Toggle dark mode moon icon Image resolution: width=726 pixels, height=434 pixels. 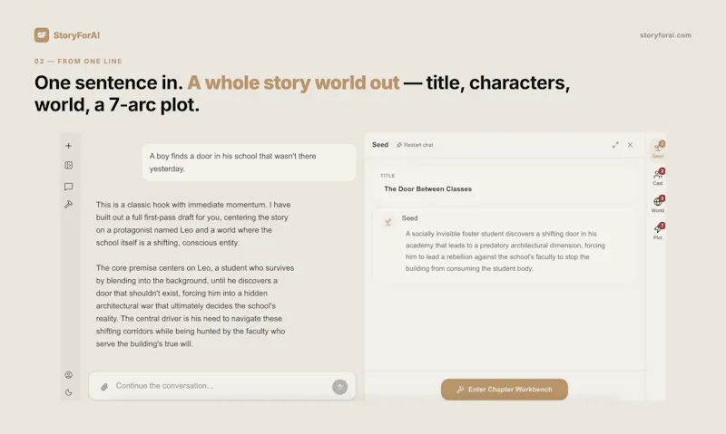69,392
